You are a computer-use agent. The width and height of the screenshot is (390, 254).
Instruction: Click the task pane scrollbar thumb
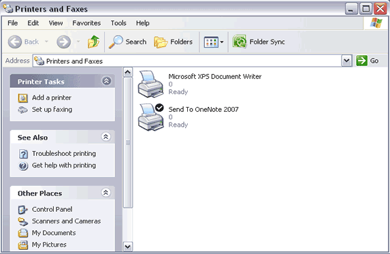(x=127, y=142)
